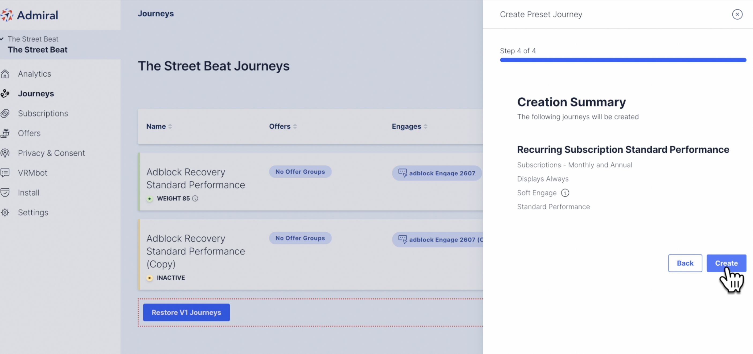This screenshot has width=753, height=354.
Task: Click the Journeys sidebar icon
Action: (x=5, y=93)
